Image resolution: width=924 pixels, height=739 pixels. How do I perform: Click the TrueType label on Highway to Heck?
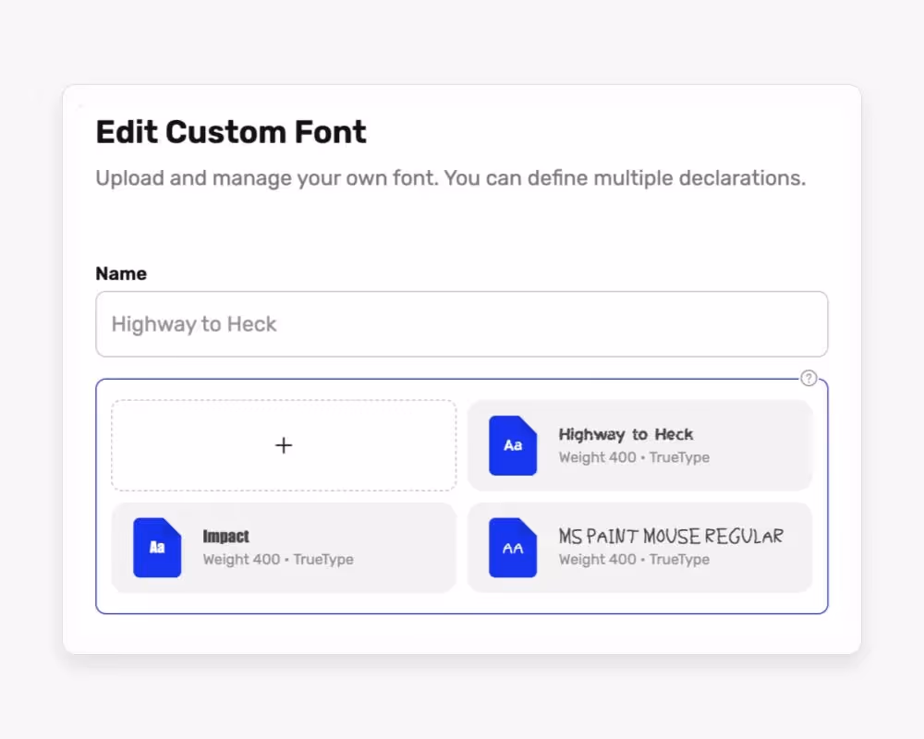click(681, 457)
